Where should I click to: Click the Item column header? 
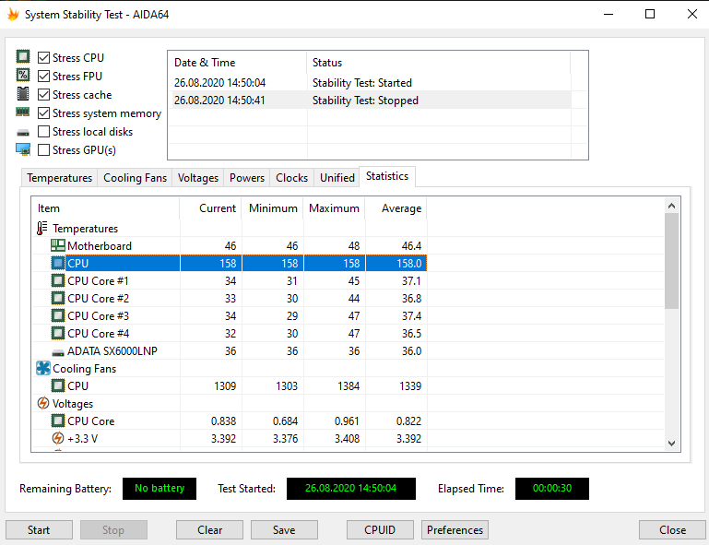105,208
